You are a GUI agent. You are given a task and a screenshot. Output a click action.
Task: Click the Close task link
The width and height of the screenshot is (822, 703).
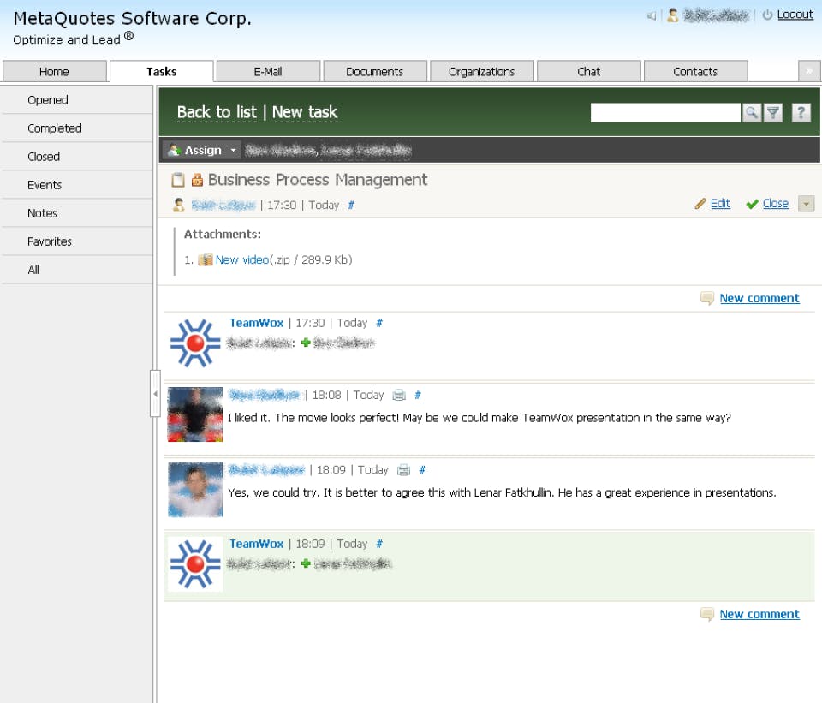point(776,204)
